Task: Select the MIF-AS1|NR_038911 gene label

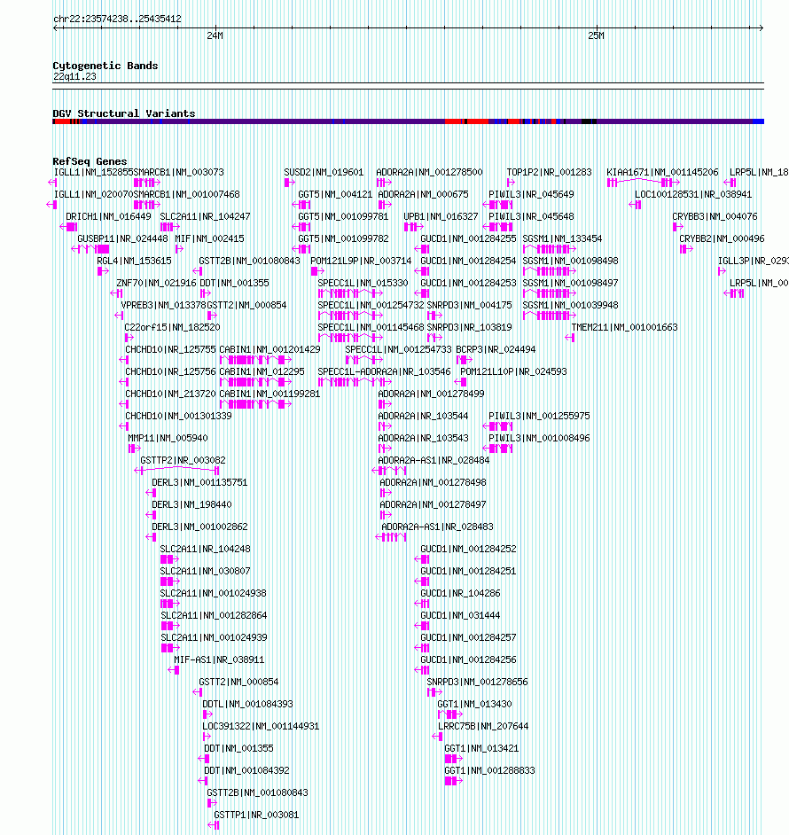Action: (219, 659)
